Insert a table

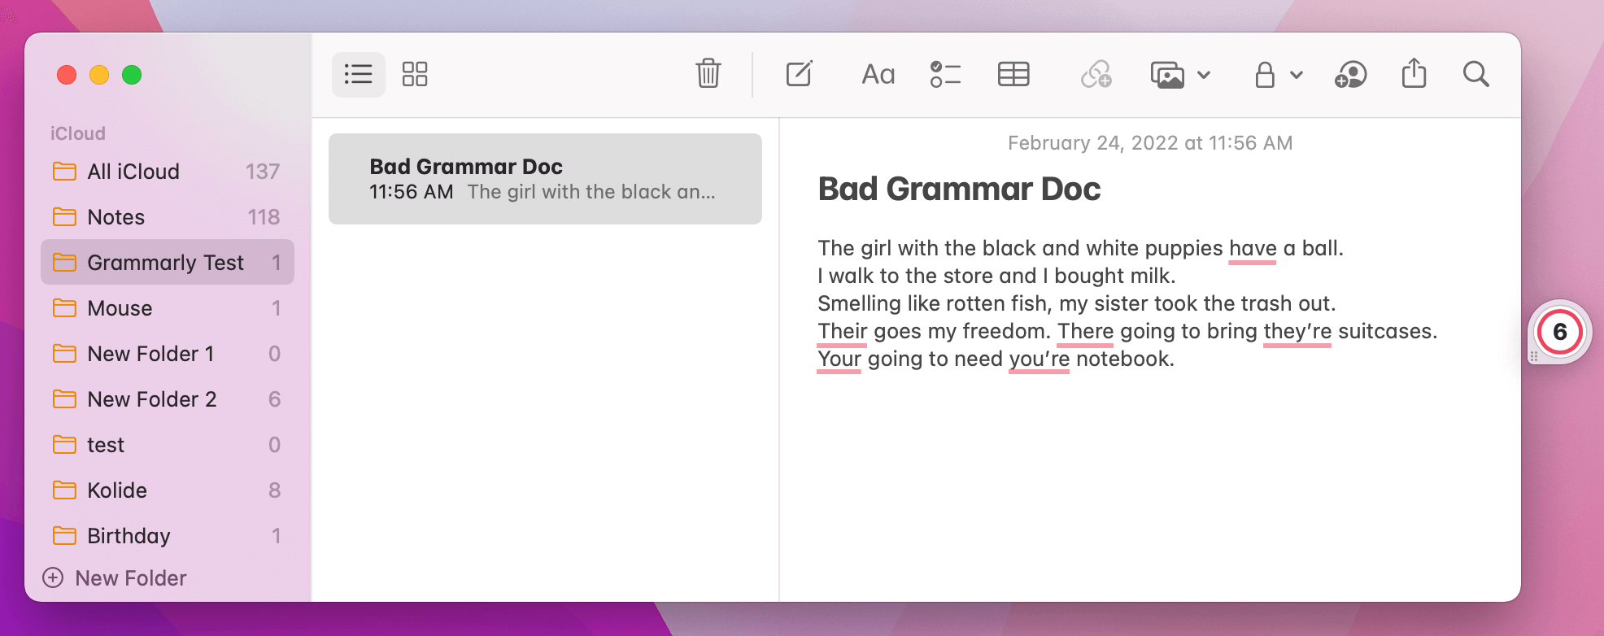1013,75
